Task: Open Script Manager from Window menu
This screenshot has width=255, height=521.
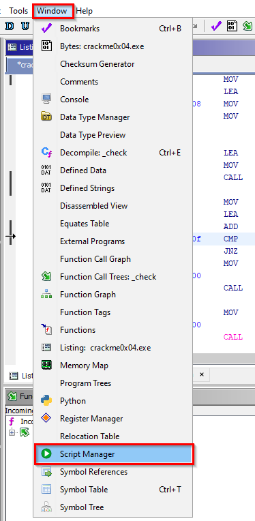Action: (114, 454)
